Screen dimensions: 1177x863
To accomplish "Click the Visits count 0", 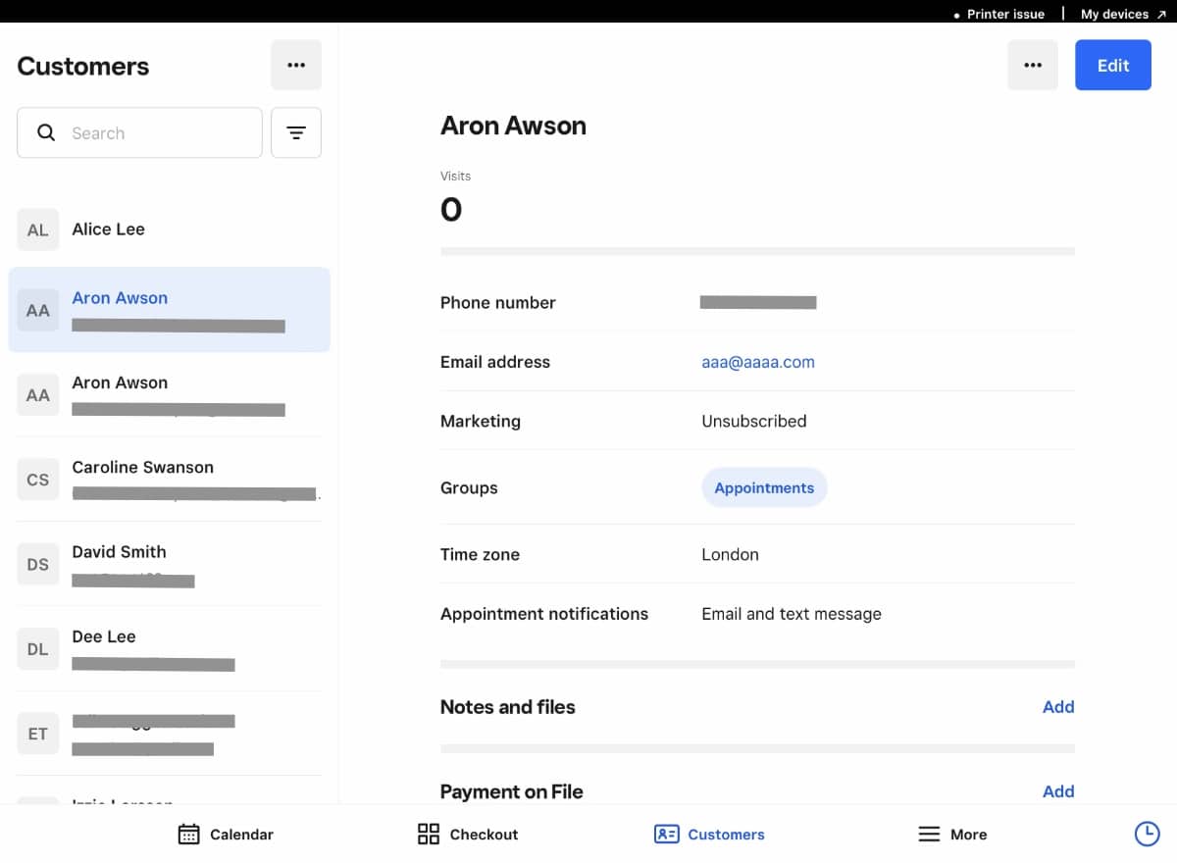I will (451, 209).
